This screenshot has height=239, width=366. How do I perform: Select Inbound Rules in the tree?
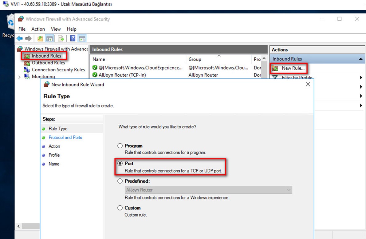click(x=46, y=56)
